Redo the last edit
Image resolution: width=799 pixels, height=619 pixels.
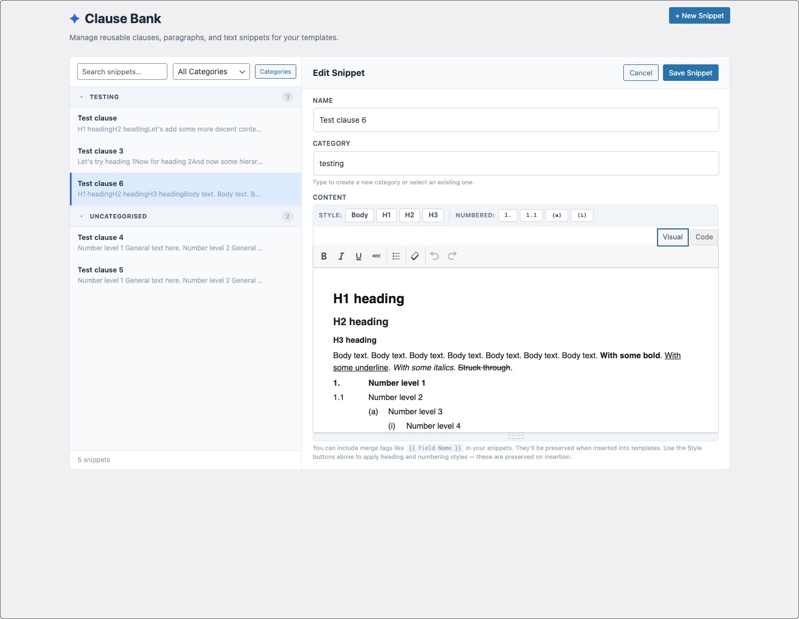point(452,256)
